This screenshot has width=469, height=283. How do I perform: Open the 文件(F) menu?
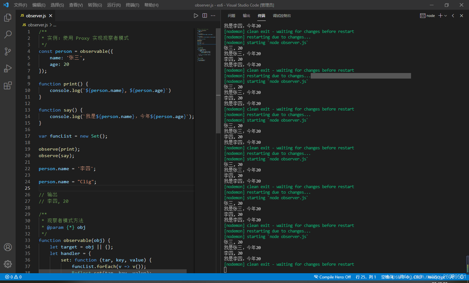pos(21,5)
